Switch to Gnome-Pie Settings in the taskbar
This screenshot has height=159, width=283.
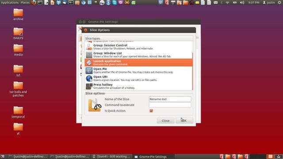pos(153,157)
